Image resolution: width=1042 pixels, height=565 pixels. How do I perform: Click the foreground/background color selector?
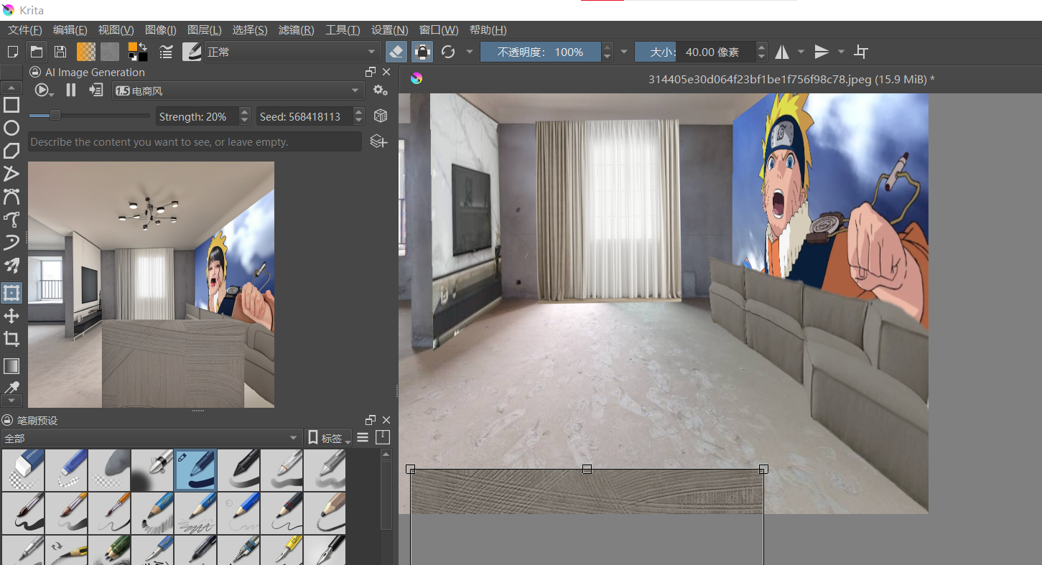(138, 52)
